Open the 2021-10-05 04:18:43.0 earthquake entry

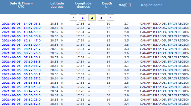pos(21,87)
